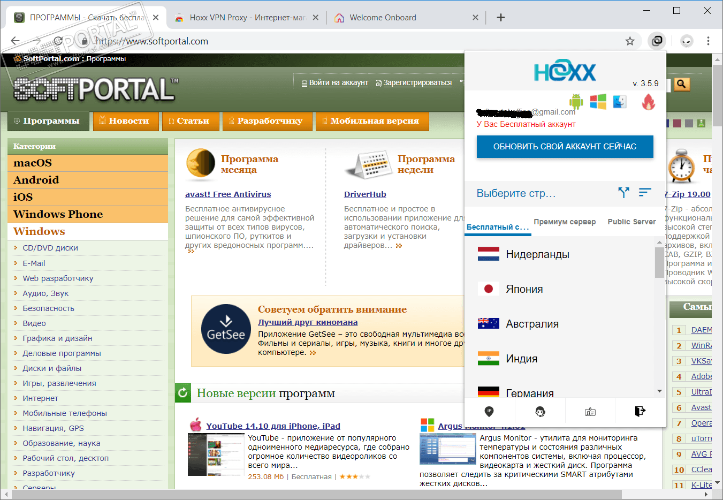The height and width of the screenshot is (500, 723).
Task: Click the YouTube app screenshot thumbnail
Action: point(216,454)
